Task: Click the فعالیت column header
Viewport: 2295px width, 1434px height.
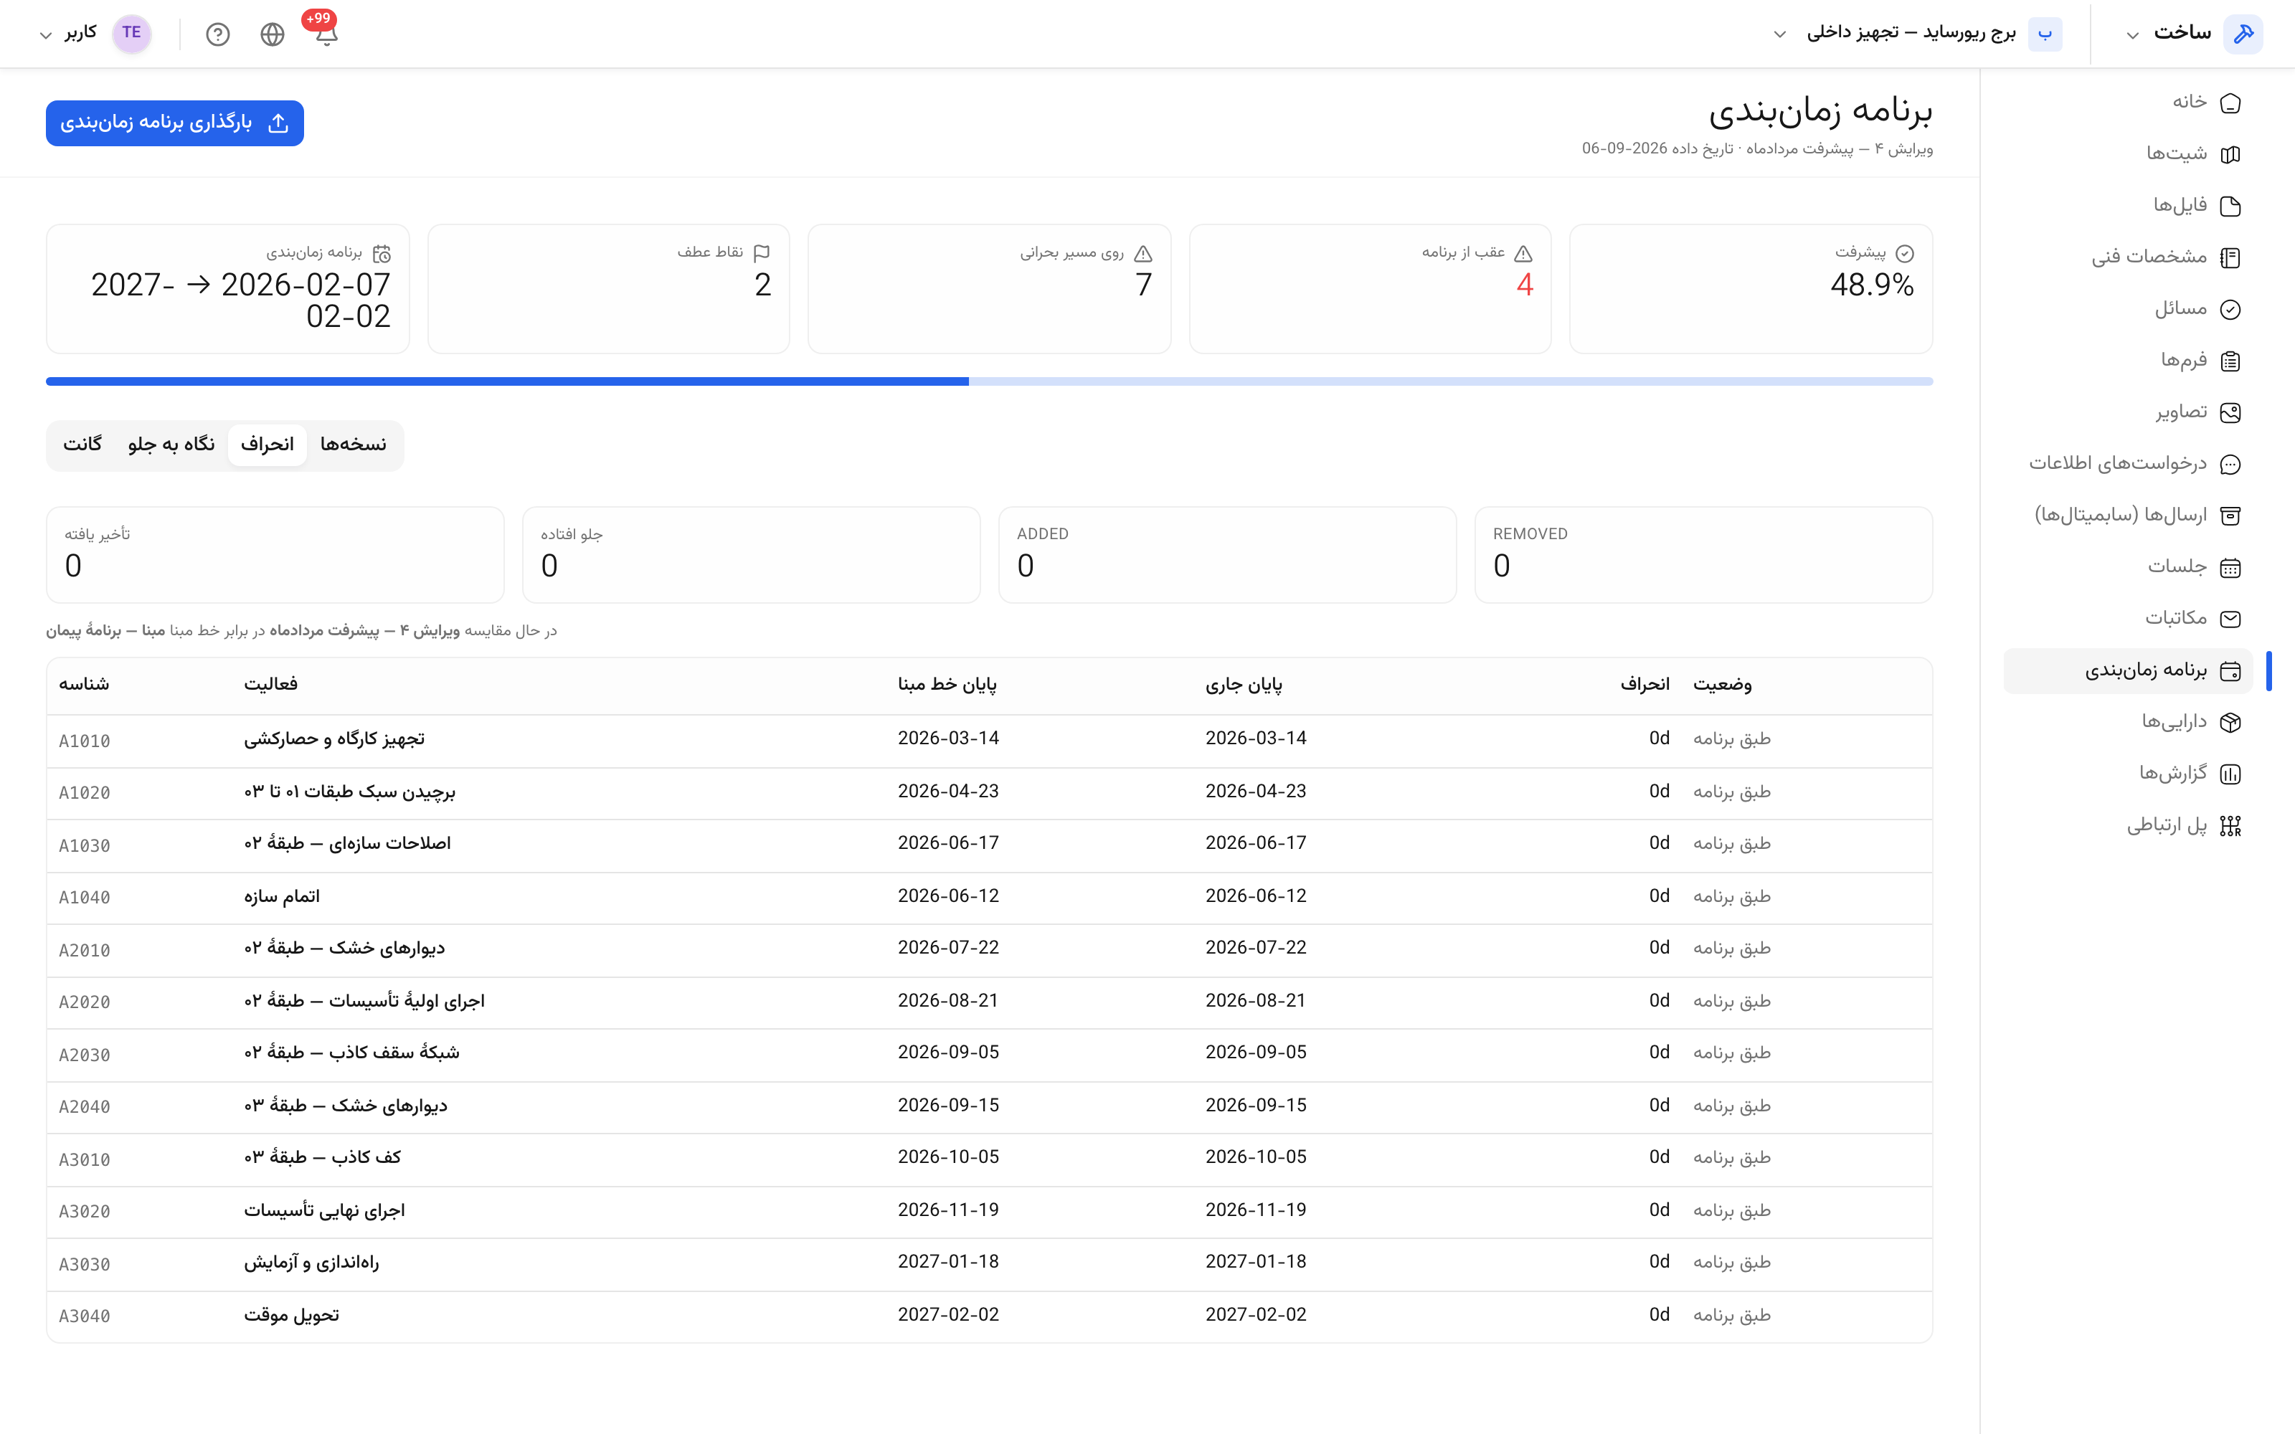Action: tap(270, 685)
